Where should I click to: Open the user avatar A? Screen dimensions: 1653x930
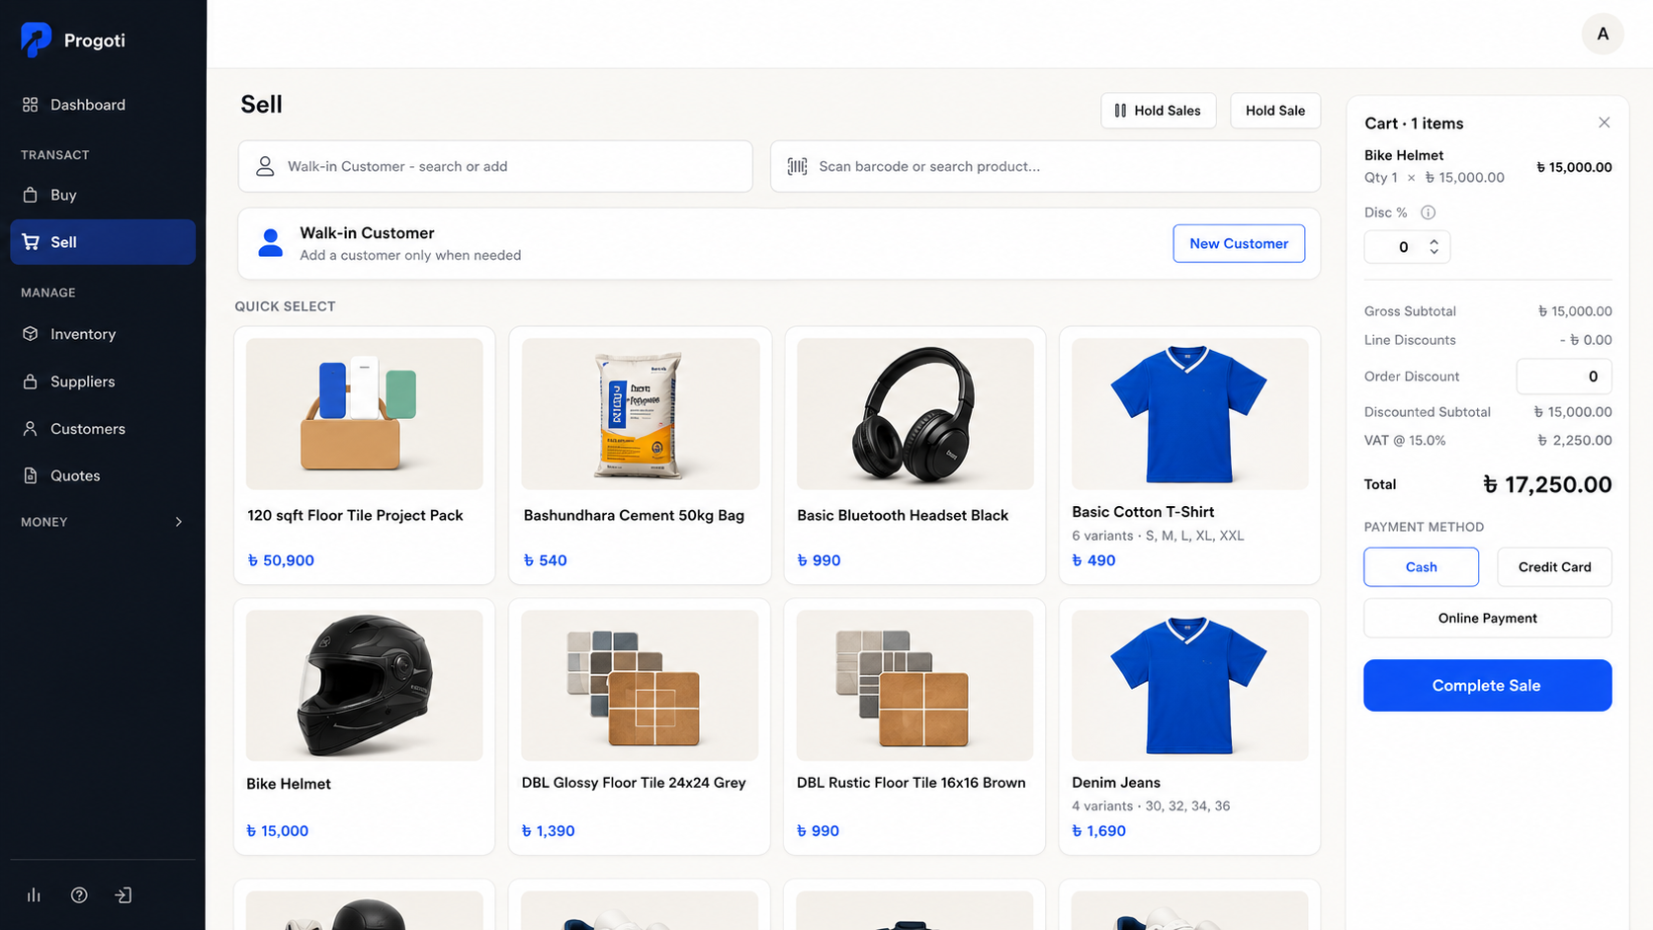tap(1603, 35)
